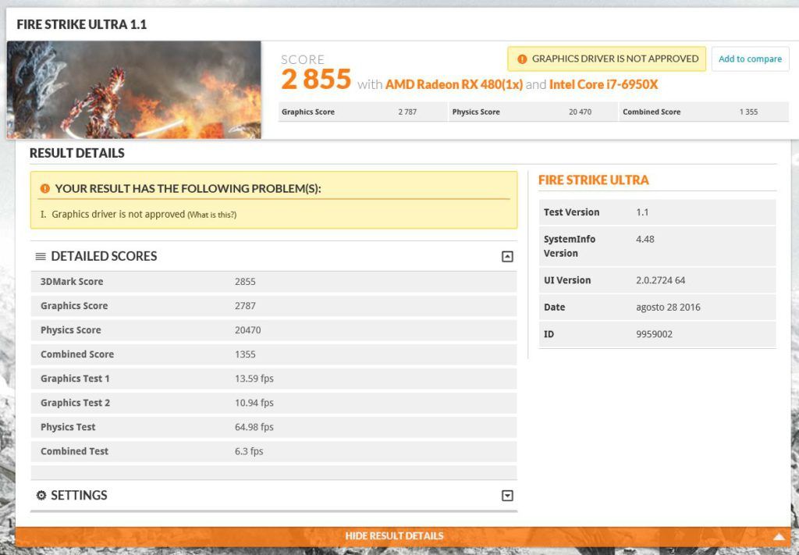This screenshot has width=799, height=555.
Task: Click the 'Graphics driver is not approved' problem text
Action: point(119,215)
